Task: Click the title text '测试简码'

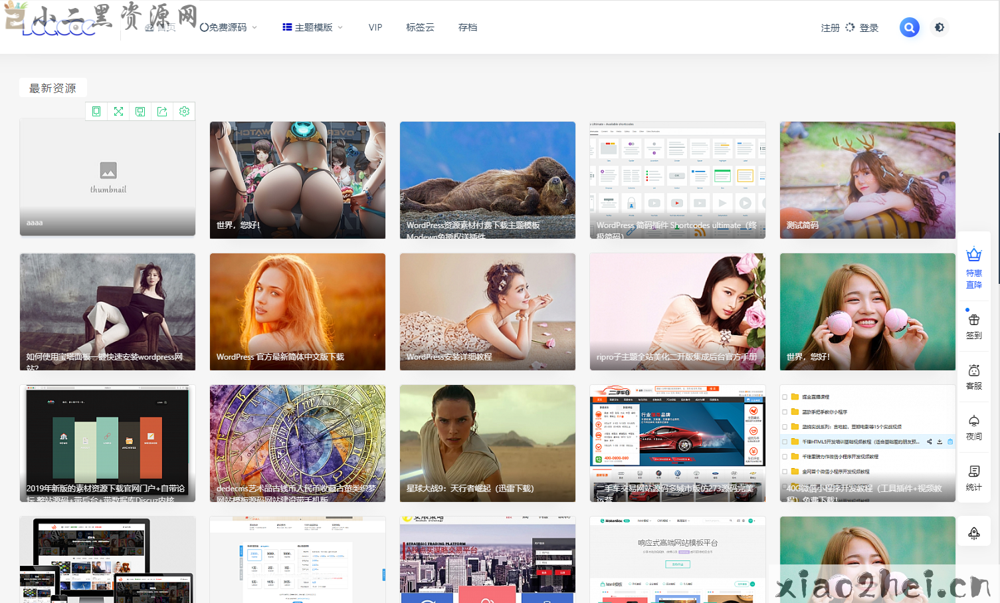Action: click(x=803, y=225)
